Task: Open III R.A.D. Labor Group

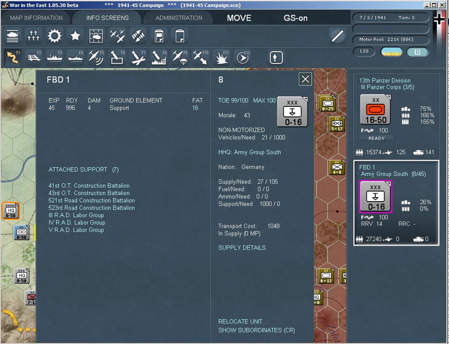Action: click(76, 215)
